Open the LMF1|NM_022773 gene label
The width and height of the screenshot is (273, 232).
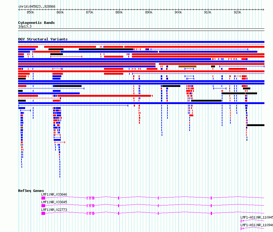point(54,210)
